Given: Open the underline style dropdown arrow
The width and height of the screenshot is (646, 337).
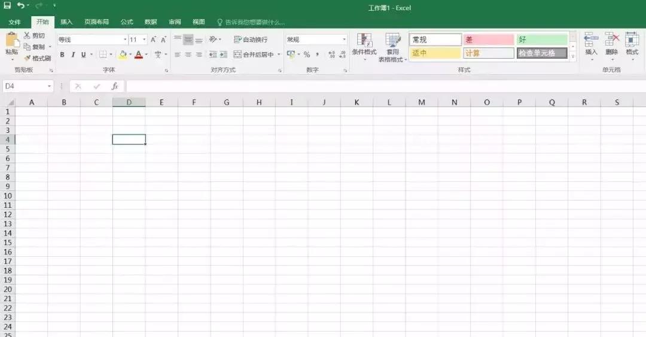Looking at the screenshot, I should tap(91, 54).
